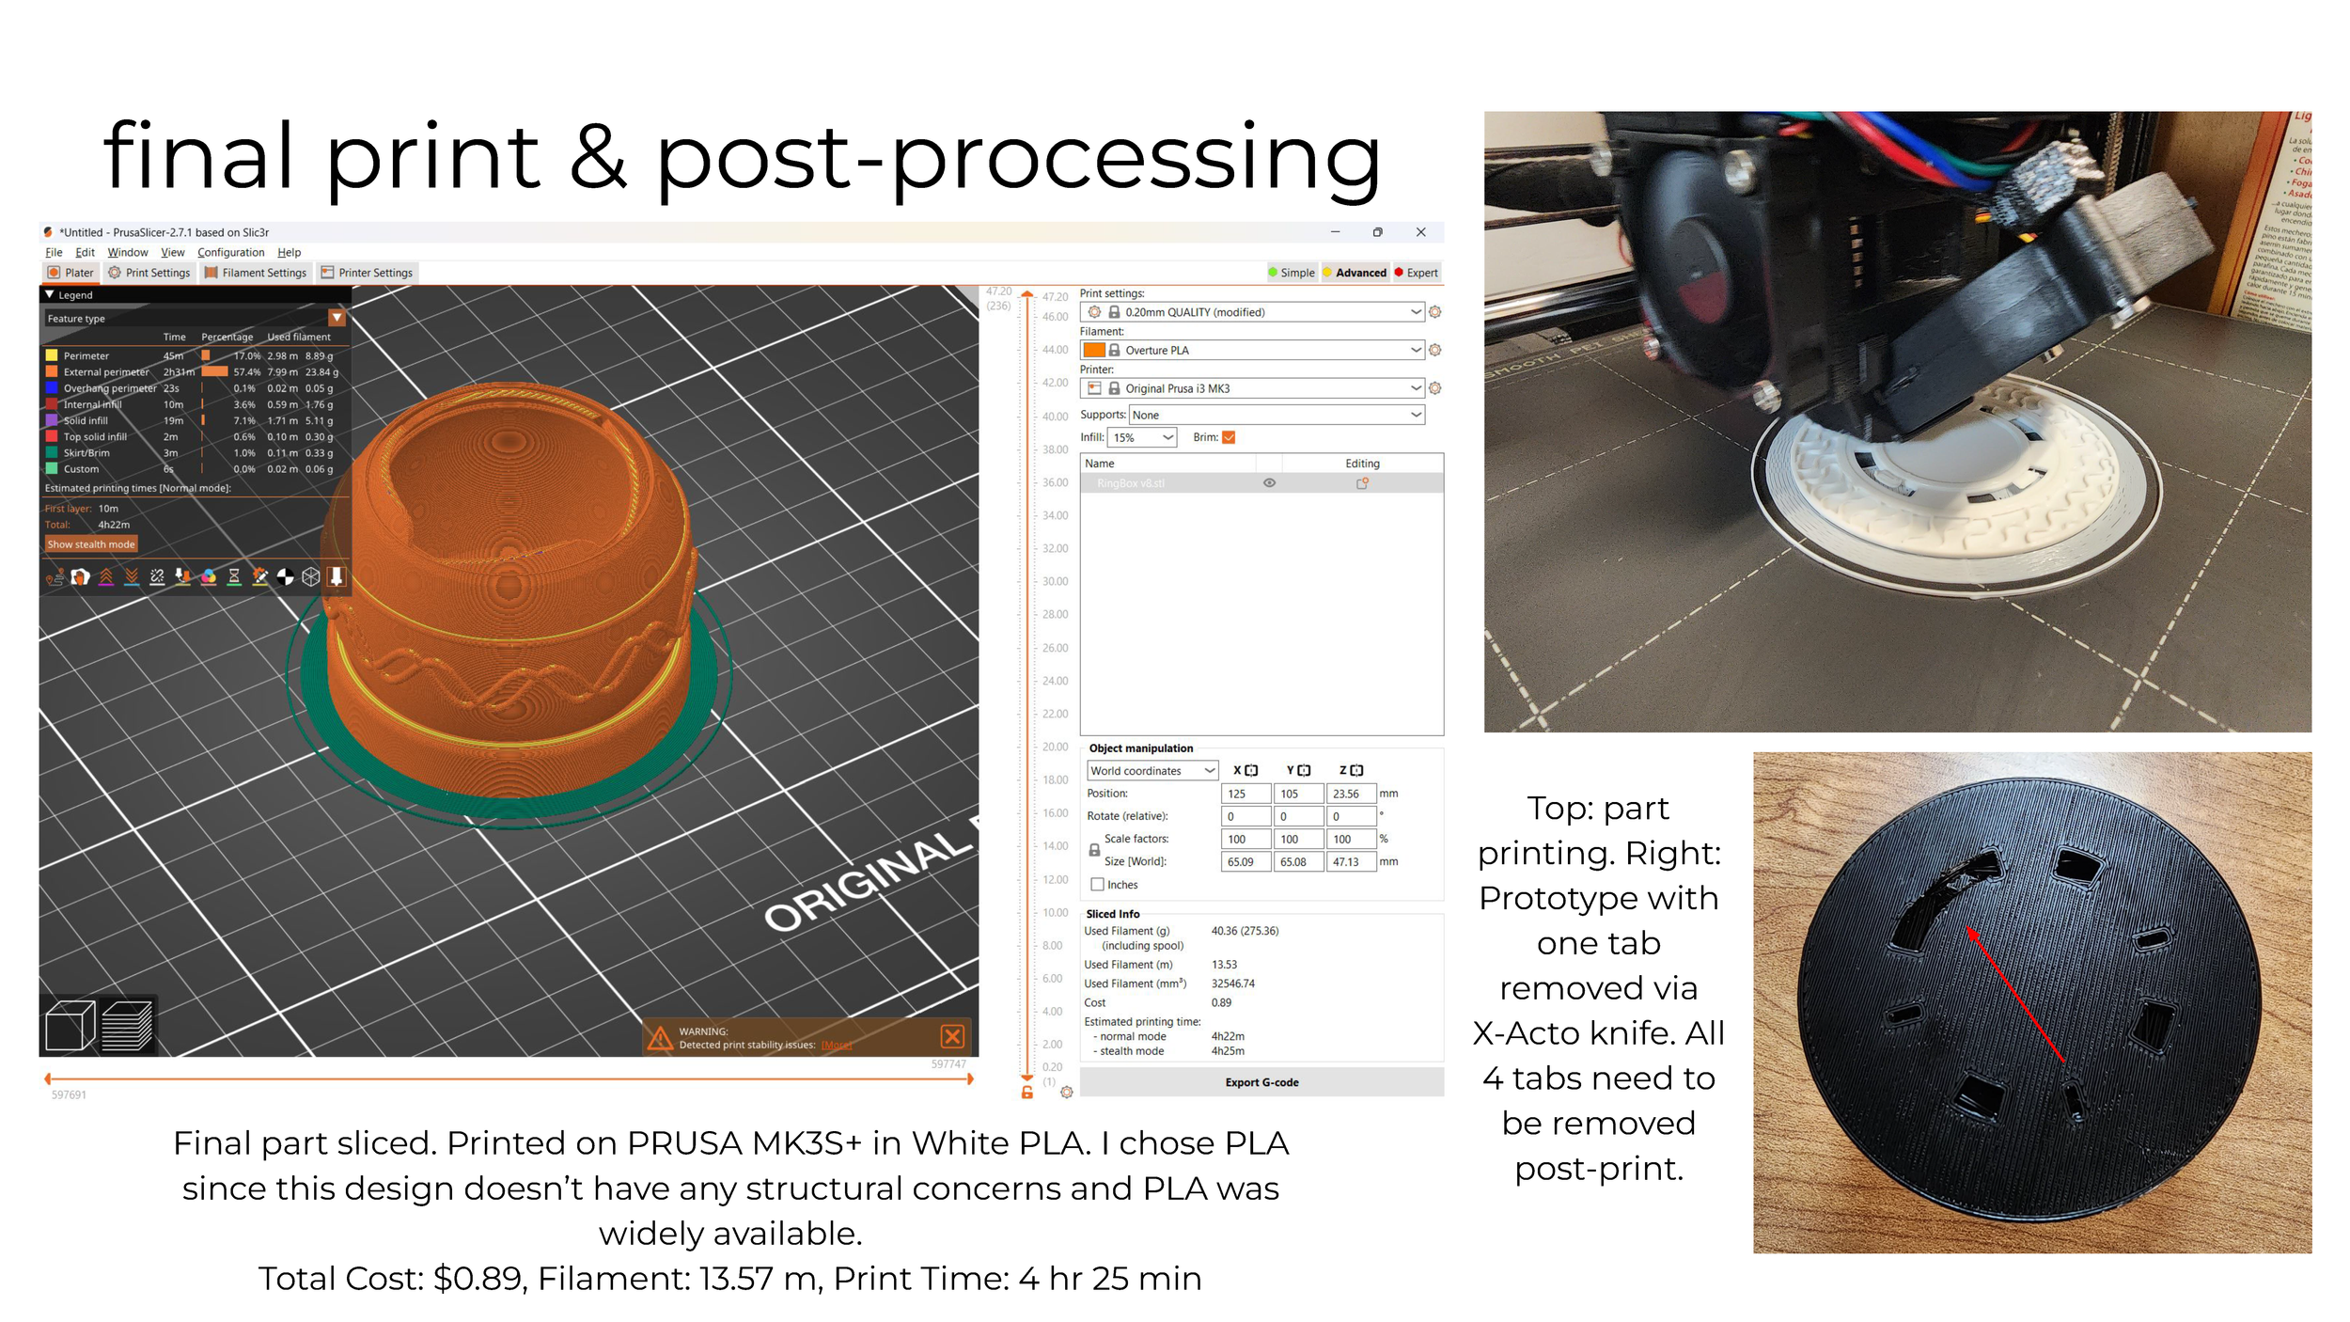Screen dimensions: 2350x1322
Task: Open filament settings gear beside Overture PLA
Action: click(x=1434, y=350)
